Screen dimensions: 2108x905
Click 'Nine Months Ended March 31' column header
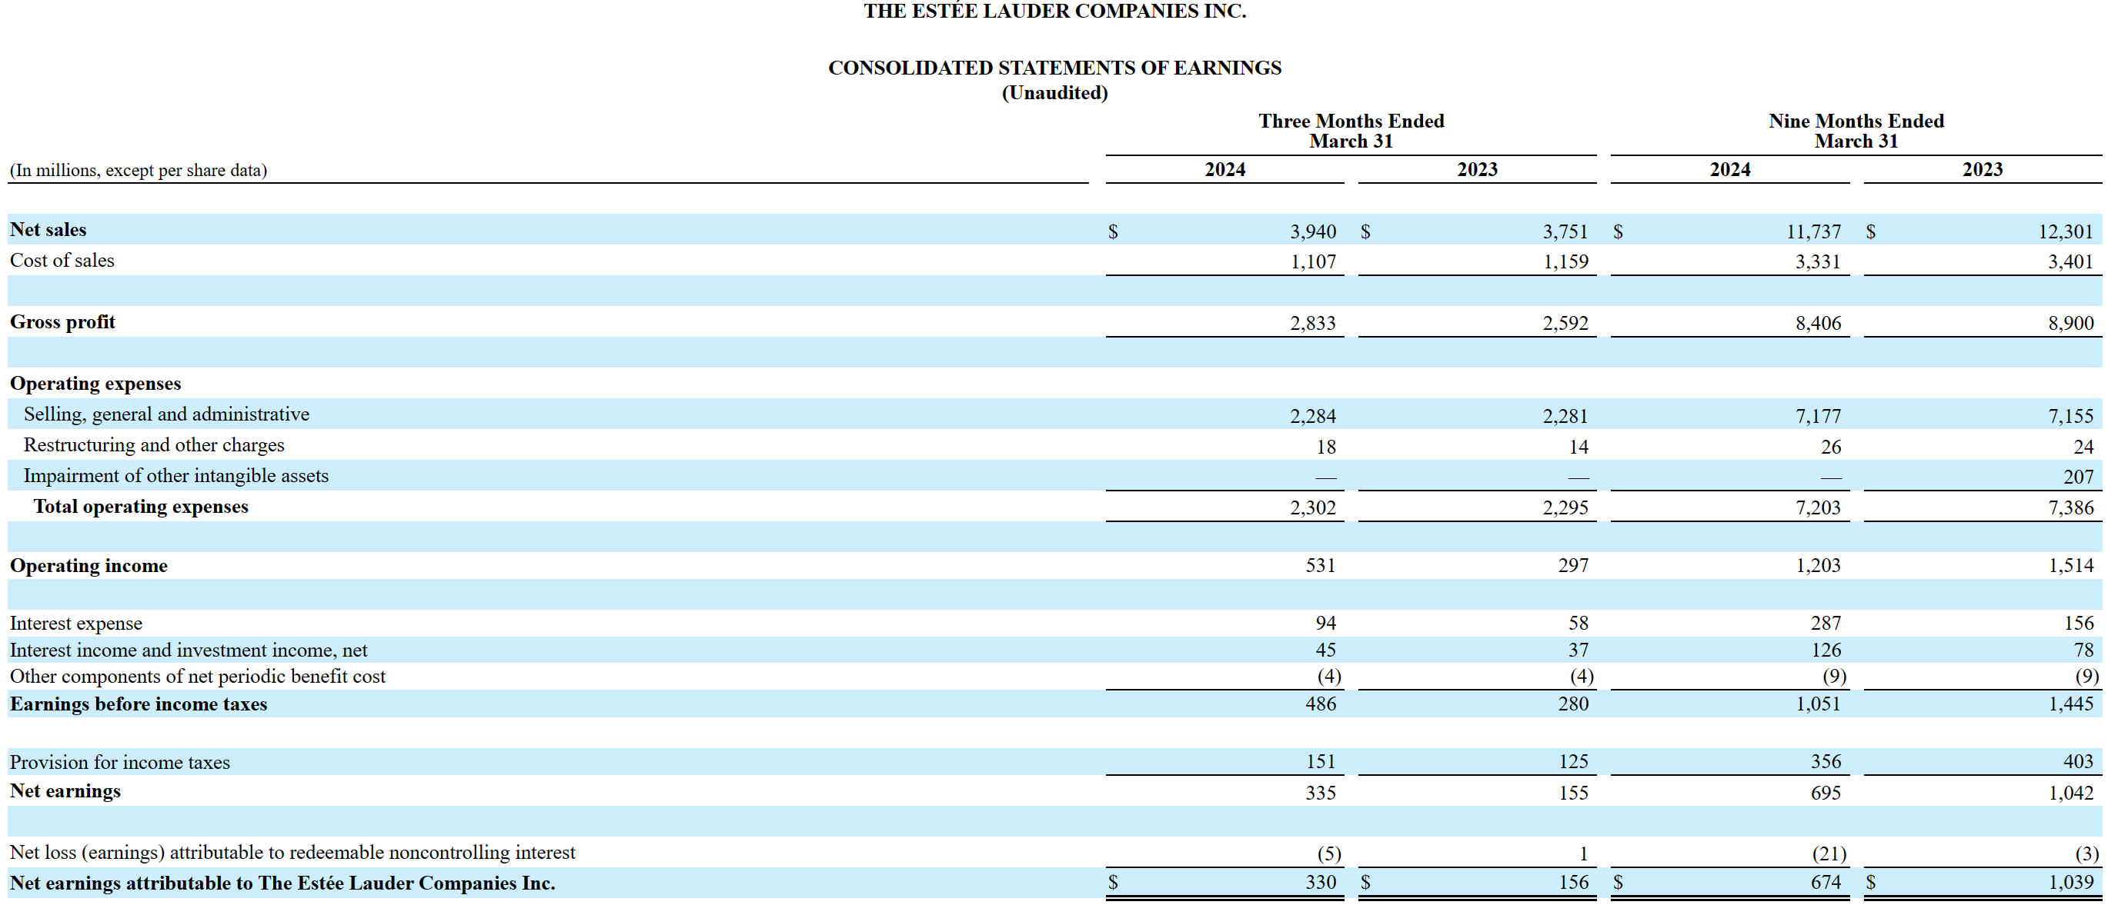tap(1856, 131)
